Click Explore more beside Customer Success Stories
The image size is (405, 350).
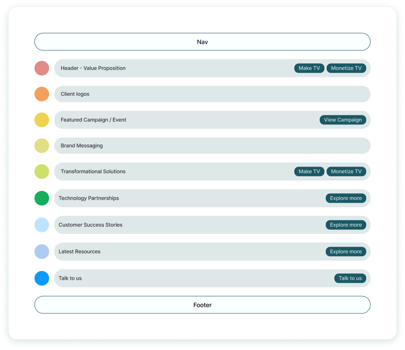click(346, 225)
